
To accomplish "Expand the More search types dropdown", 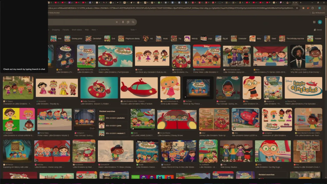I will pos(94,30).
